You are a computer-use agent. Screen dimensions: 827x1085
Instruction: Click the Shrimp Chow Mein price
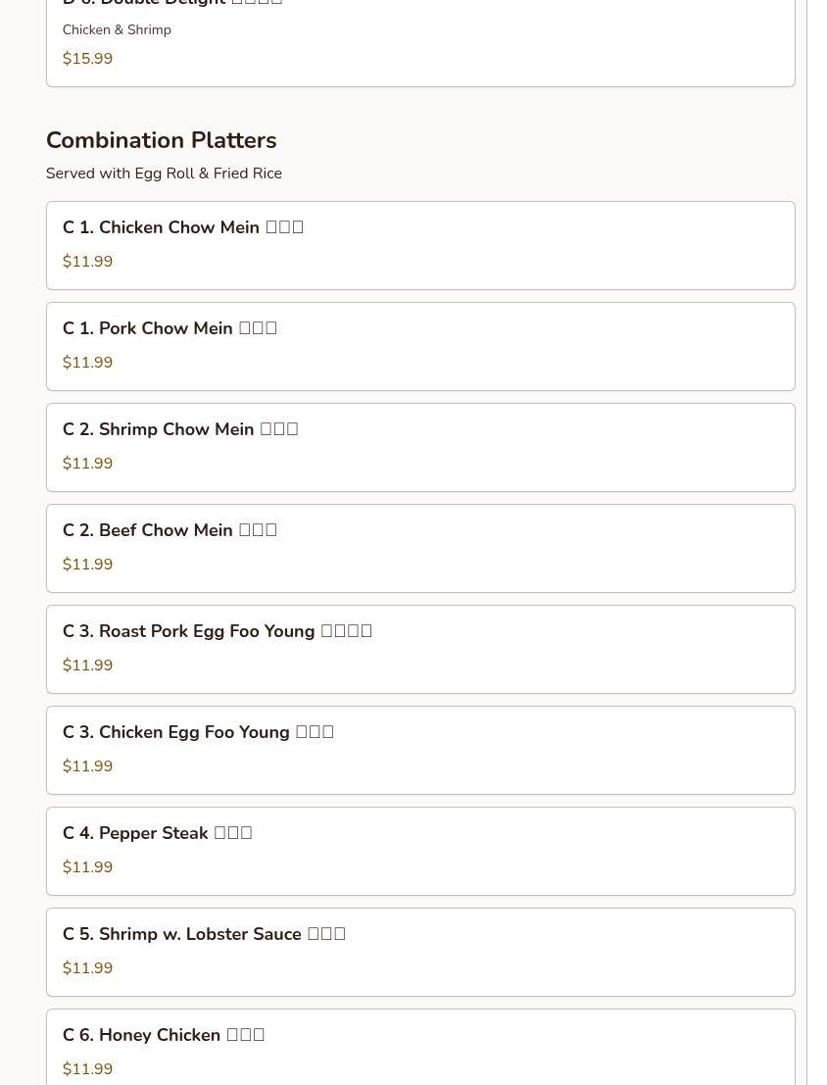point(88,463)
